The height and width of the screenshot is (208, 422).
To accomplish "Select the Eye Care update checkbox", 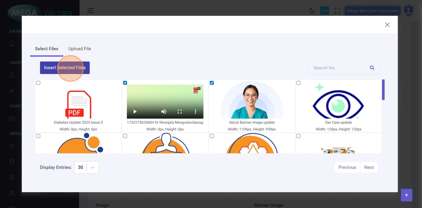I will tap(298, 83).
